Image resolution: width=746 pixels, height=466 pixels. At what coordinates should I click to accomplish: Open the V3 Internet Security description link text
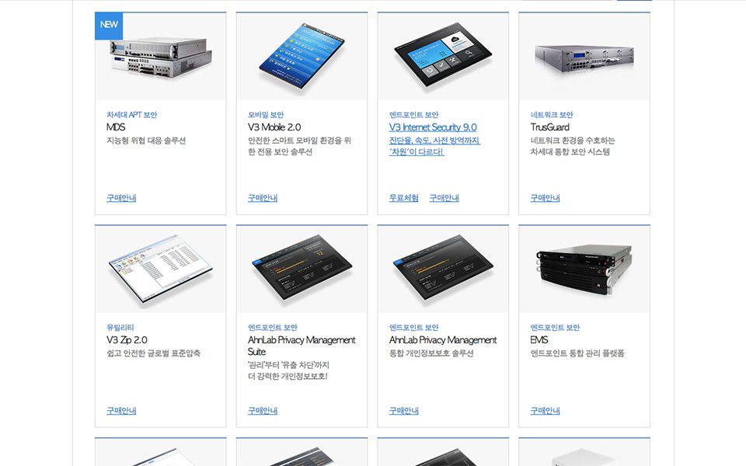(434, 146)
